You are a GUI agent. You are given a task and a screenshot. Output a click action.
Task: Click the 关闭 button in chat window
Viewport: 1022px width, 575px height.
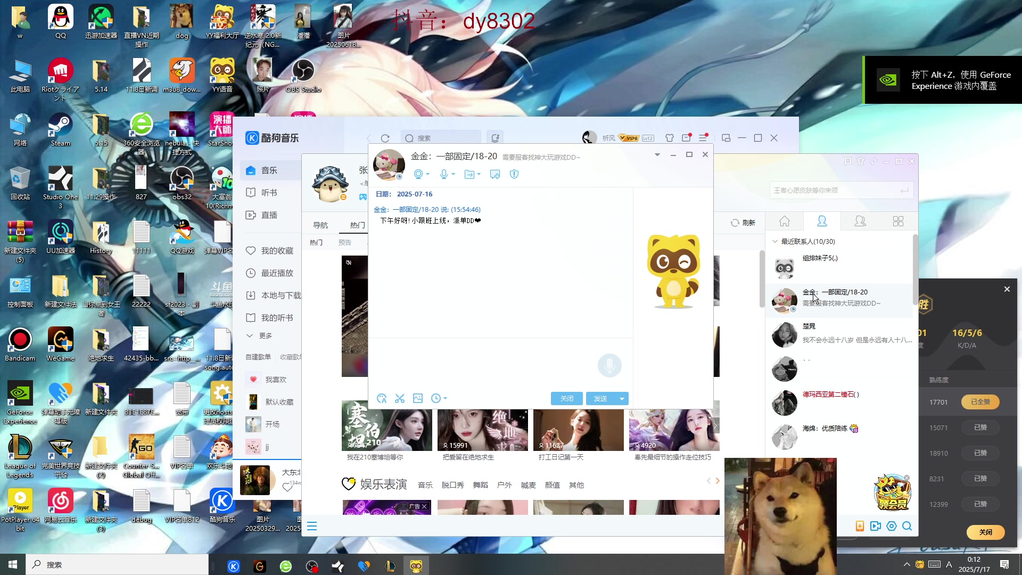pyautogui.click(x=567, y=399)
